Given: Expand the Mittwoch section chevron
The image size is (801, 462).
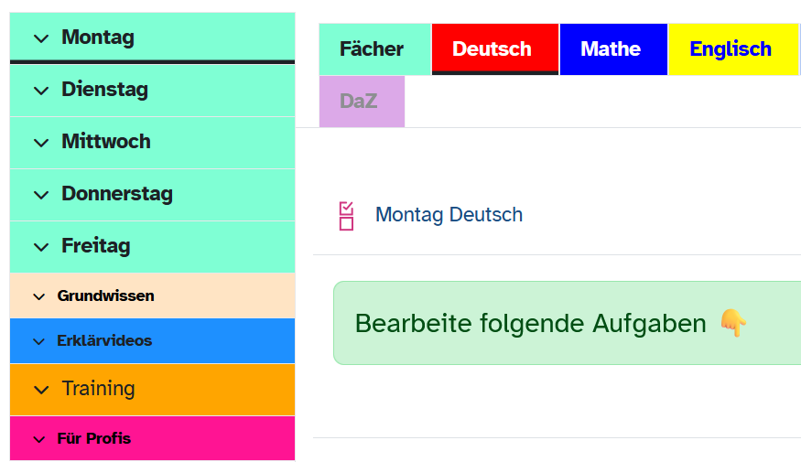Looking at the screenshot, I should point(40,143).
